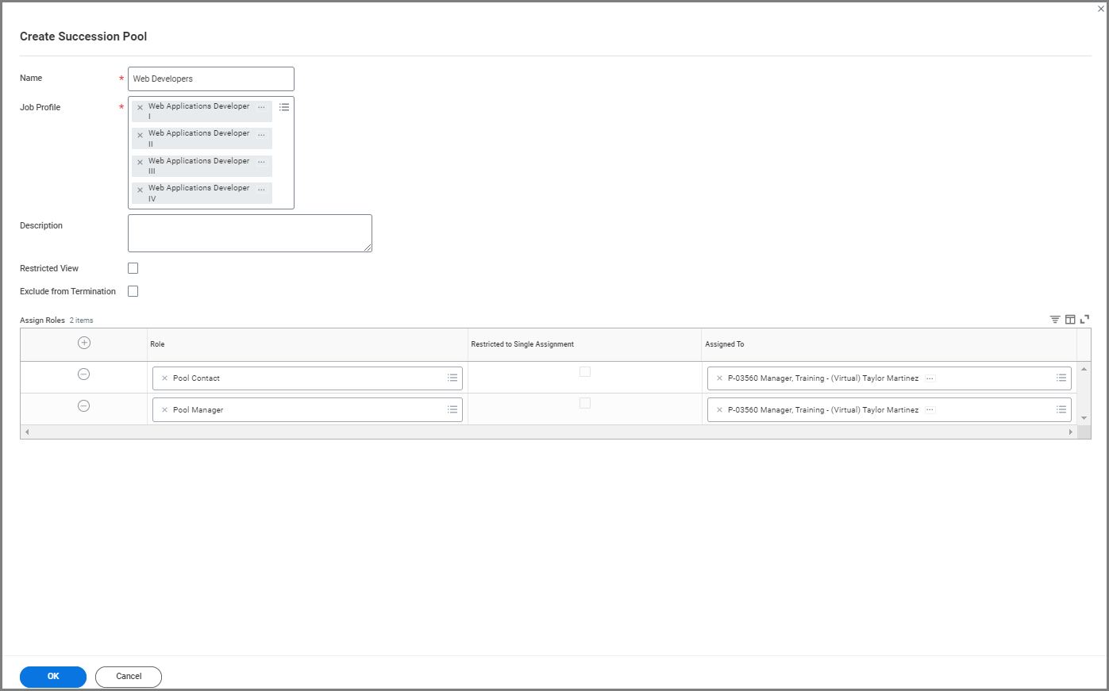Viewport: 1109px width, 691px height.
Task: Open the Assign Roles filter icon
Action: coord(1055,320)
